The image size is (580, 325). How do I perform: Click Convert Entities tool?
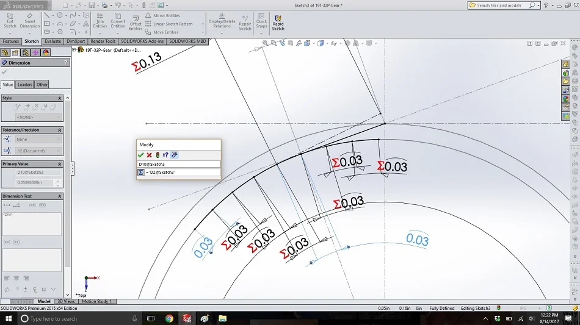118,21
